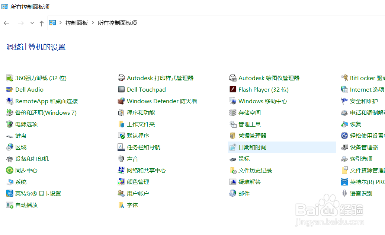Click the 声音 speaker icon
Screen dimensions: 385x235
pyautogui.click(x=121, y=159)
